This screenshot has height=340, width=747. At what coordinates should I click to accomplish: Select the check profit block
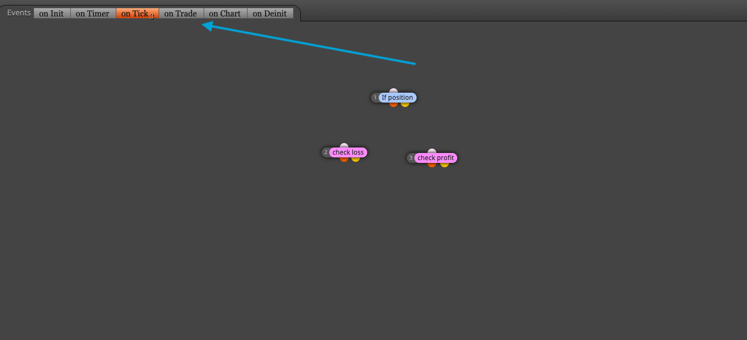[x=436, y=158]
